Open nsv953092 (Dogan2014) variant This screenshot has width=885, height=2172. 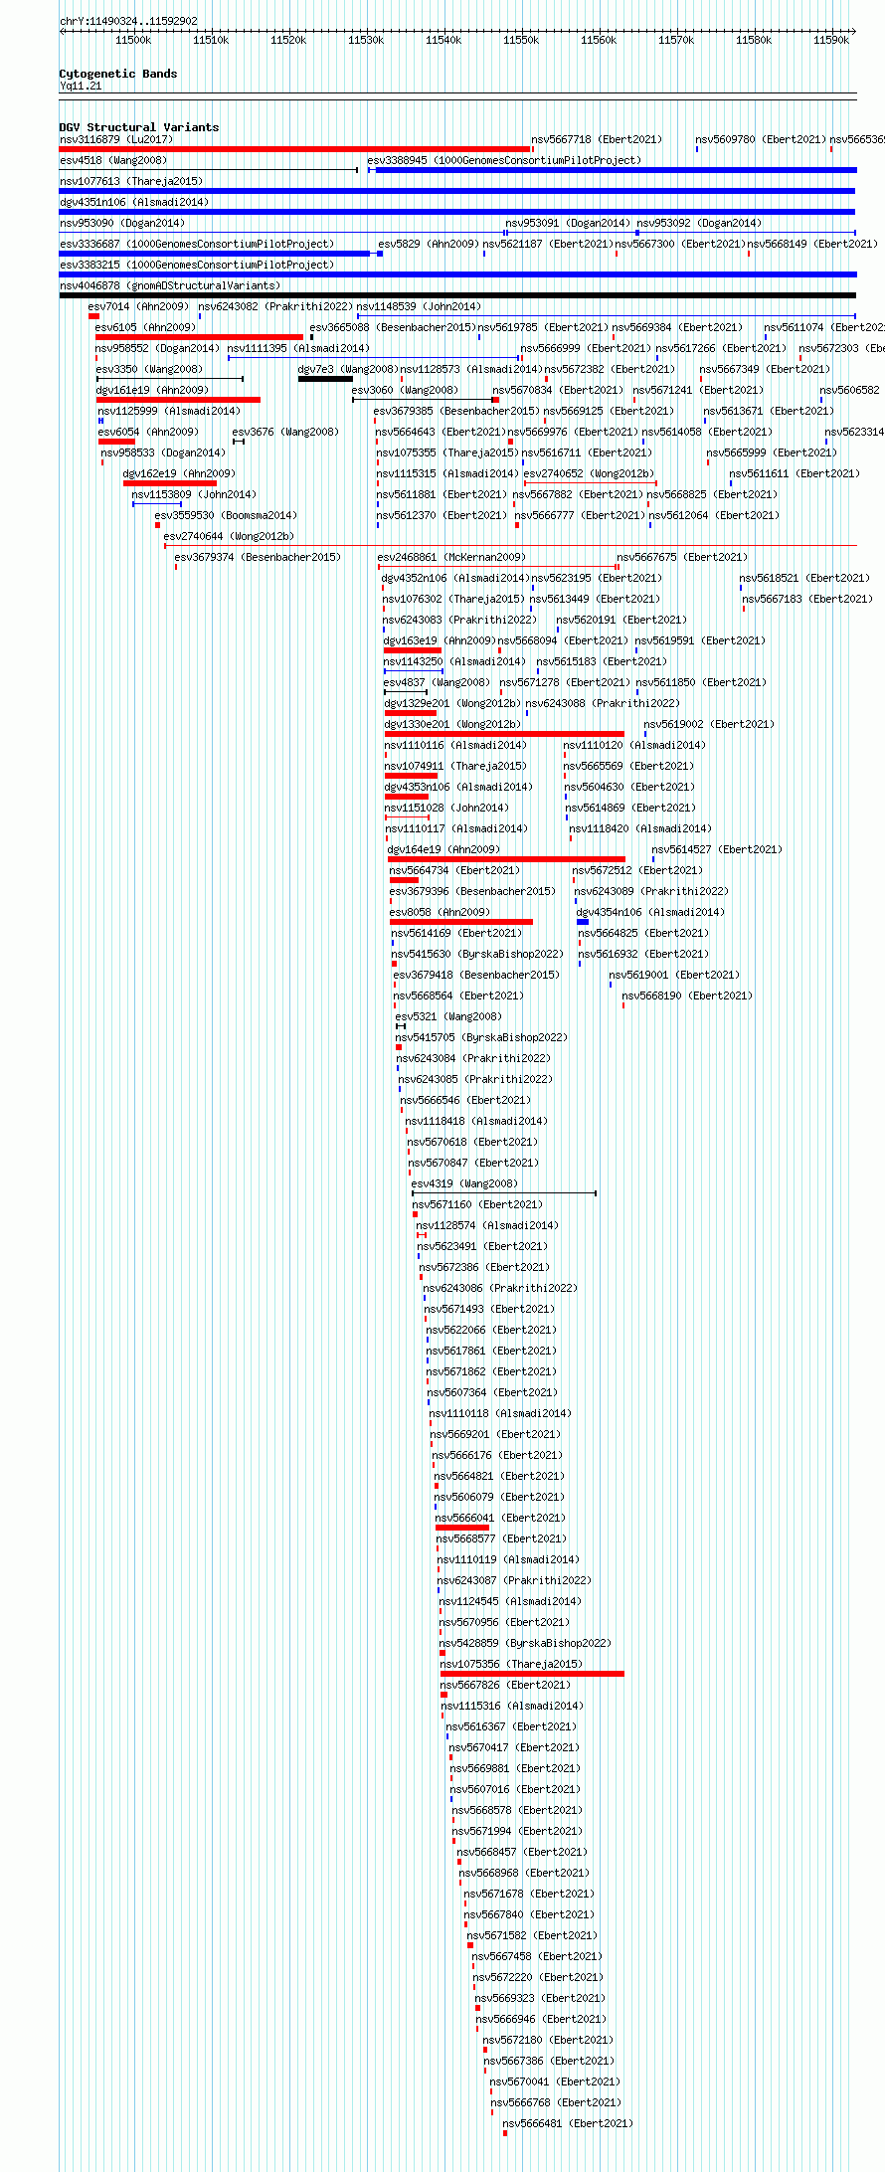(699, 223)
